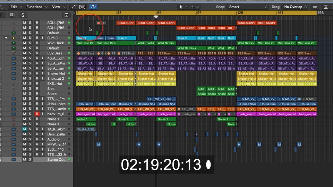The height and width of the screenshot is (187, 333).
Task: Open the Functions menu
Action: coord(37,7)
